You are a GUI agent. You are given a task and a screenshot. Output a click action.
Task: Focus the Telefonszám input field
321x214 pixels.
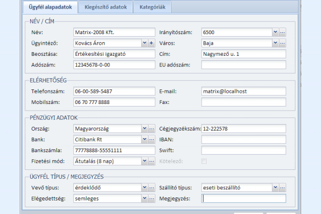coord(114,91)
